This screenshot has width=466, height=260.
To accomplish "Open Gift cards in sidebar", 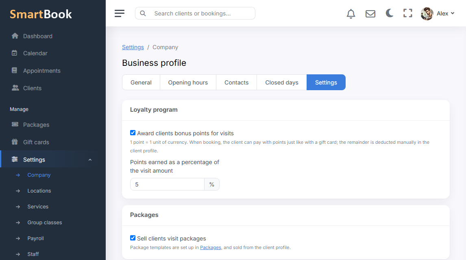I will (36, 142).
